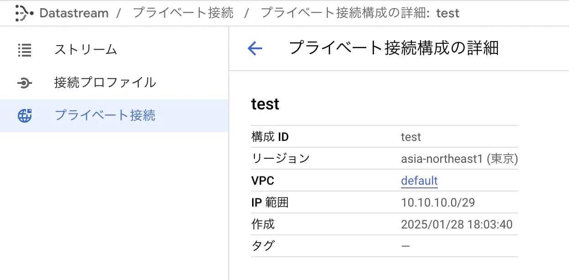The height and width of the screenshot is (280, 569).
Task: Click the プライベート接続 globe icon
Action: [25, 115]
